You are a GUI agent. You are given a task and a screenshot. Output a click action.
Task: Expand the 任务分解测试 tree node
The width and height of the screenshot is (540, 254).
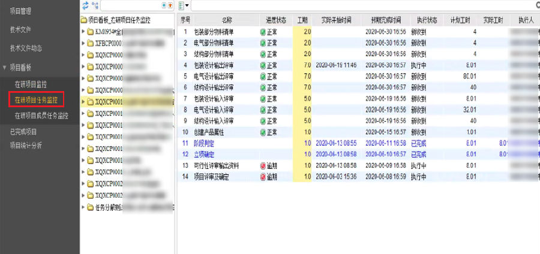coord(83,207)
